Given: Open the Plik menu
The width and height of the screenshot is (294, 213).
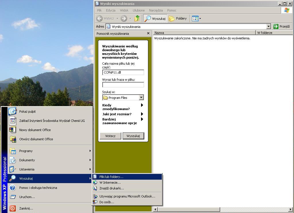Looking at the screenshot, I should [99, 10].
